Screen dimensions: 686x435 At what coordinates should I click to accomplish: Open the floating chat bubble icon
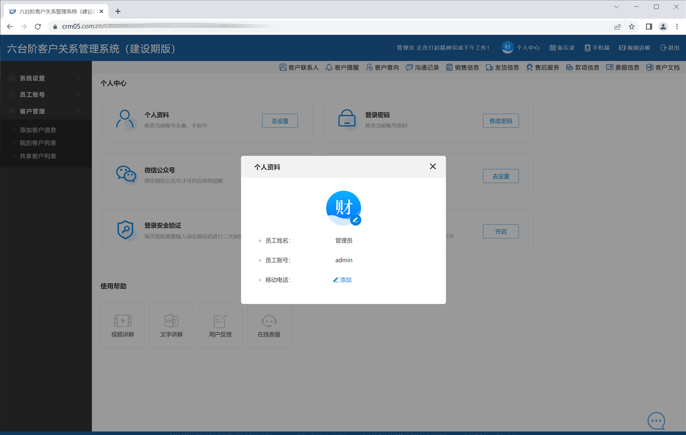[656, 421]
